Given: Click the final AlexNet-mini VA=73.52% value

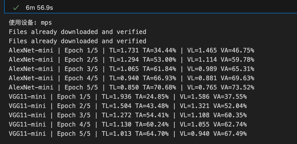Looking at the screenshot, I should pyautogui.click(x=237, y=87).
